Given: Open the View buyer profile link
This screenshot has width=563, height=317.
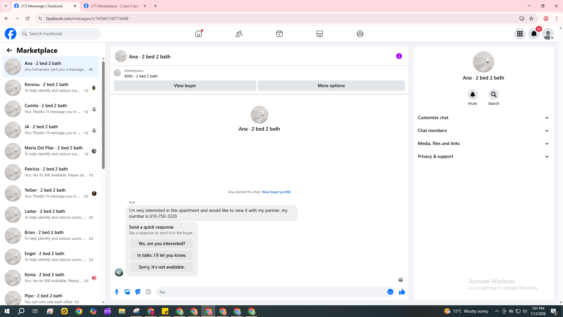Looking at the screenshot, I should click(276, 192).
